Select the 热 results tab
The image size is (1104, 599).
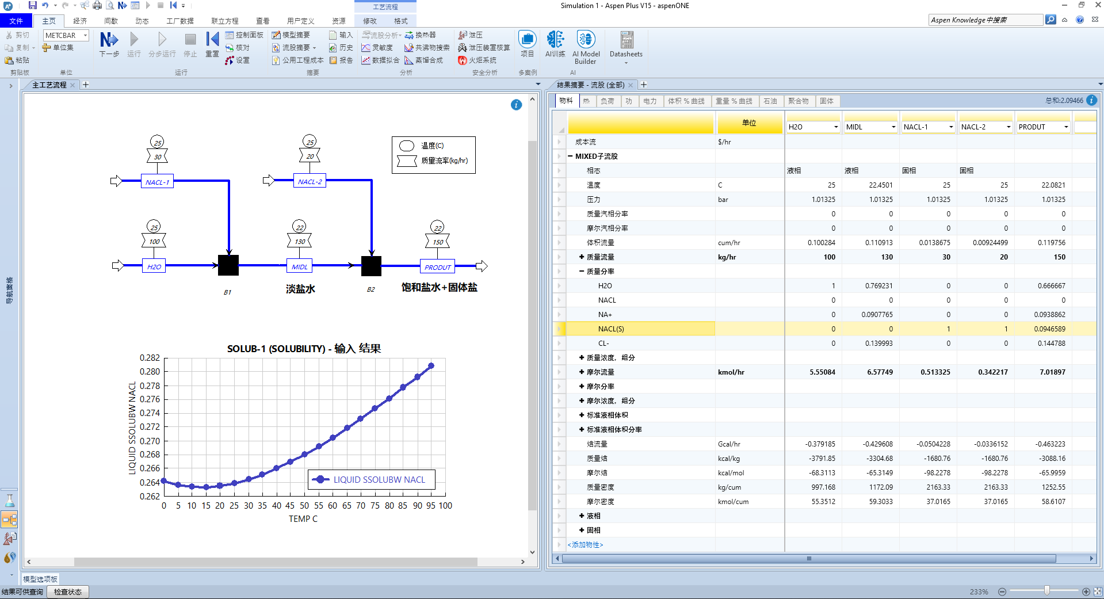586,101
